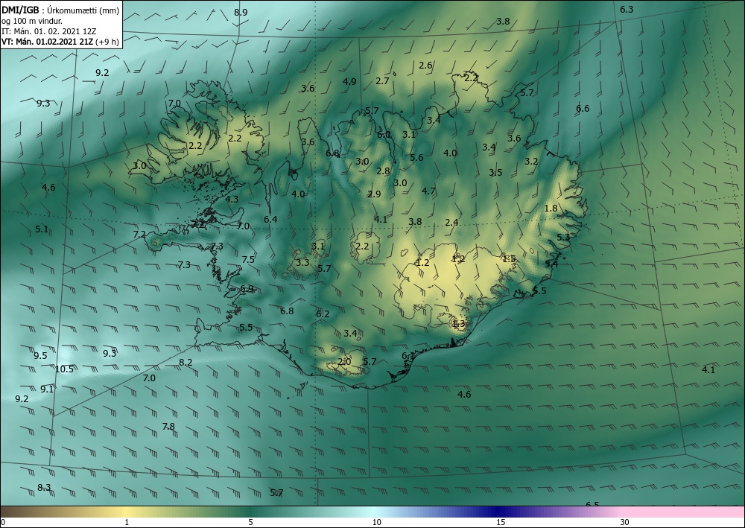Click the 'DMI/IGB : Úrkomumætti (mm)' title line
The image size is (745, 528).
point(60,10)
